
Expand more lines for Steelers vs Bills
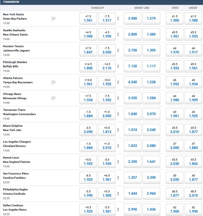(x=118, y=66)
